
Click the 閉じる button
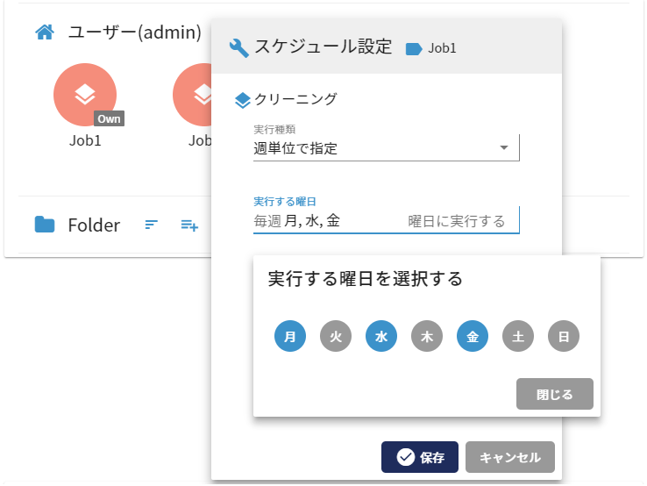click(x=554, y=395)
